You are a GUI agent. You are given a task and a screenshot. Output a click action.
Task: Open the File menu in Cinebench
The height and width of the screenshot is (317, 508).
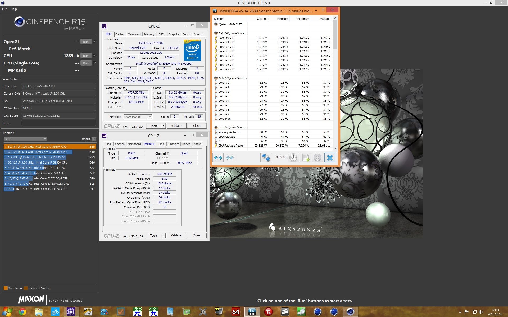pyautogui.click(x=4, y=9)
